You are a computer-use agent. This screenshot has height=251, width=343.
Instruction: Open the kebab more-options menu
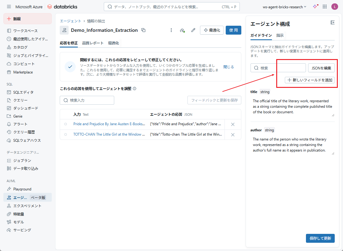[171, 30]
